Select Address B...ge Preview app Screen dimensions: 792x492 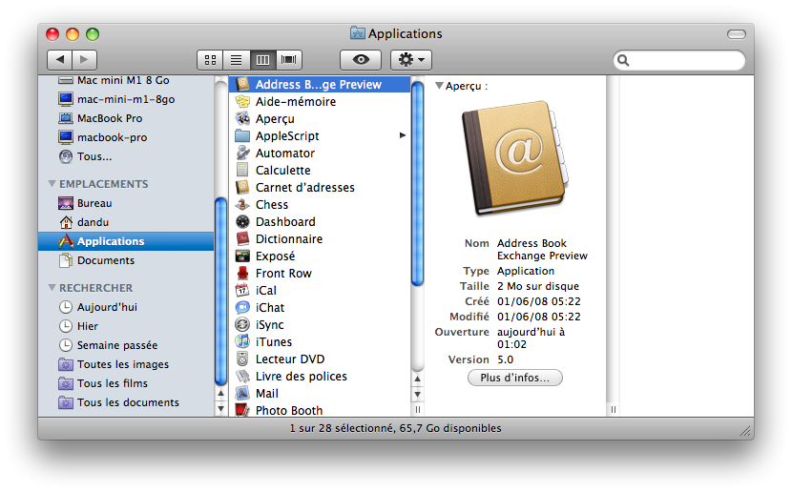pyautogui.click(x=320, y=84)
